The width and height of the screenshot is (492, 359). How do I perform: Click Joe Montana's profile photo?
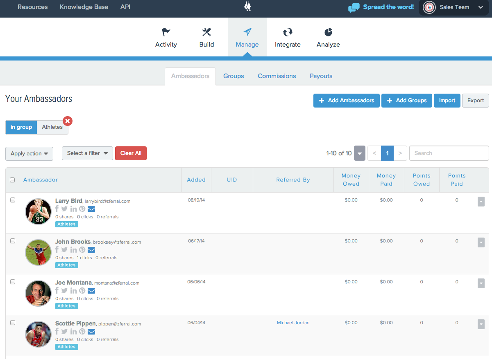pyautogui.click(x=38, y=293)
